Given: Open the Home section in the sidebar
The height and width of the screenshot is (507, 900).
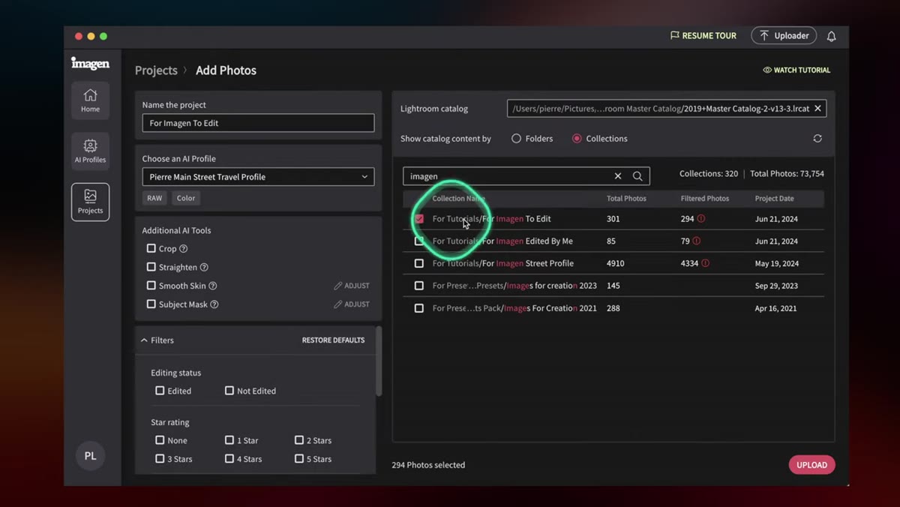Looking at the screenshot, I should coord(90,100).
